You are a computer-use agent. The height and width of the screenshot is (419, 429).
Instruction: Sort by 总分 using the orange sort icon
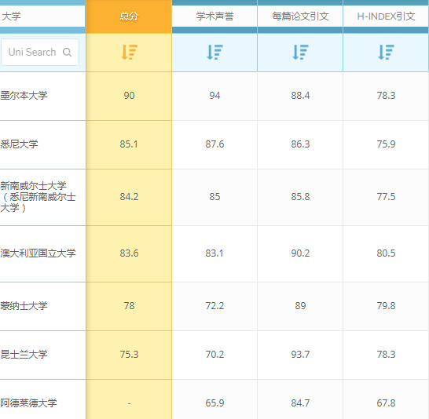click(x=129, y=52)
